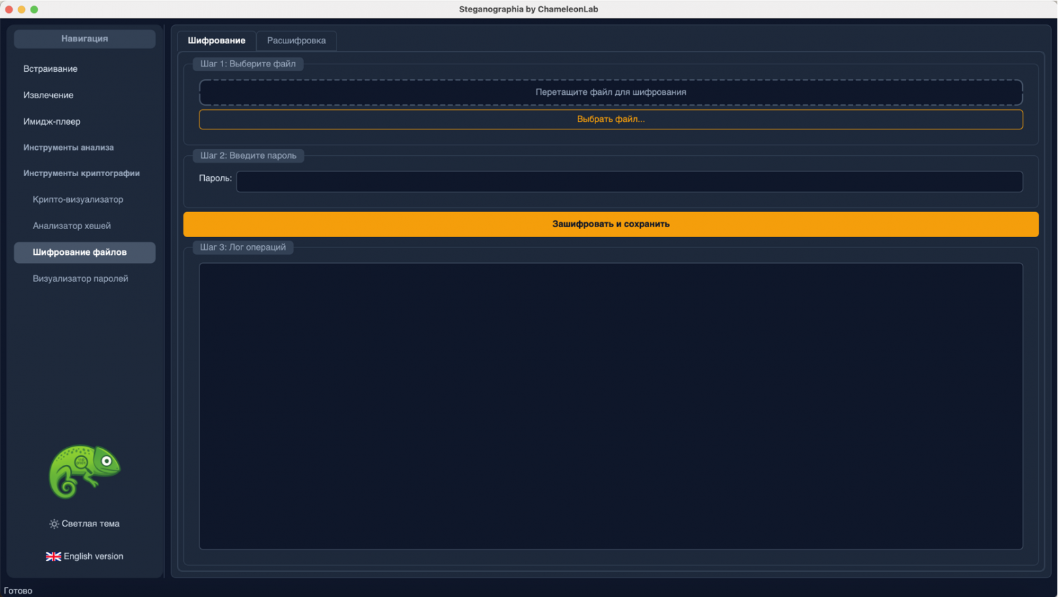This screenshot has width=1058, height=597.
Task: Open Анализатор хешей tool
Action: click(72, 226)
